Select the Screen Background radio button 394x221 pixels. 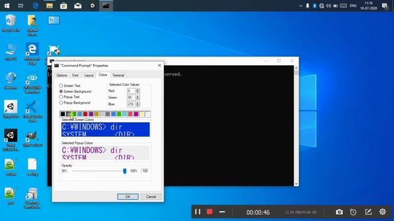click(61, 91)
